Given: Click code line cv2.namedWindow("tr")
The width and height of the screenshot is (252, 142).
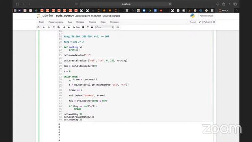Looking at the screenshot, I should (x=78, y=55).
